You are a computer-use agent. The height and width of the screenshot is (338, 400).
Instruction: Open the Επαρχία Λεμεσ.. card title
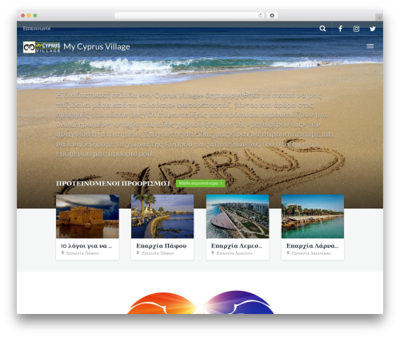pos(237,245)
